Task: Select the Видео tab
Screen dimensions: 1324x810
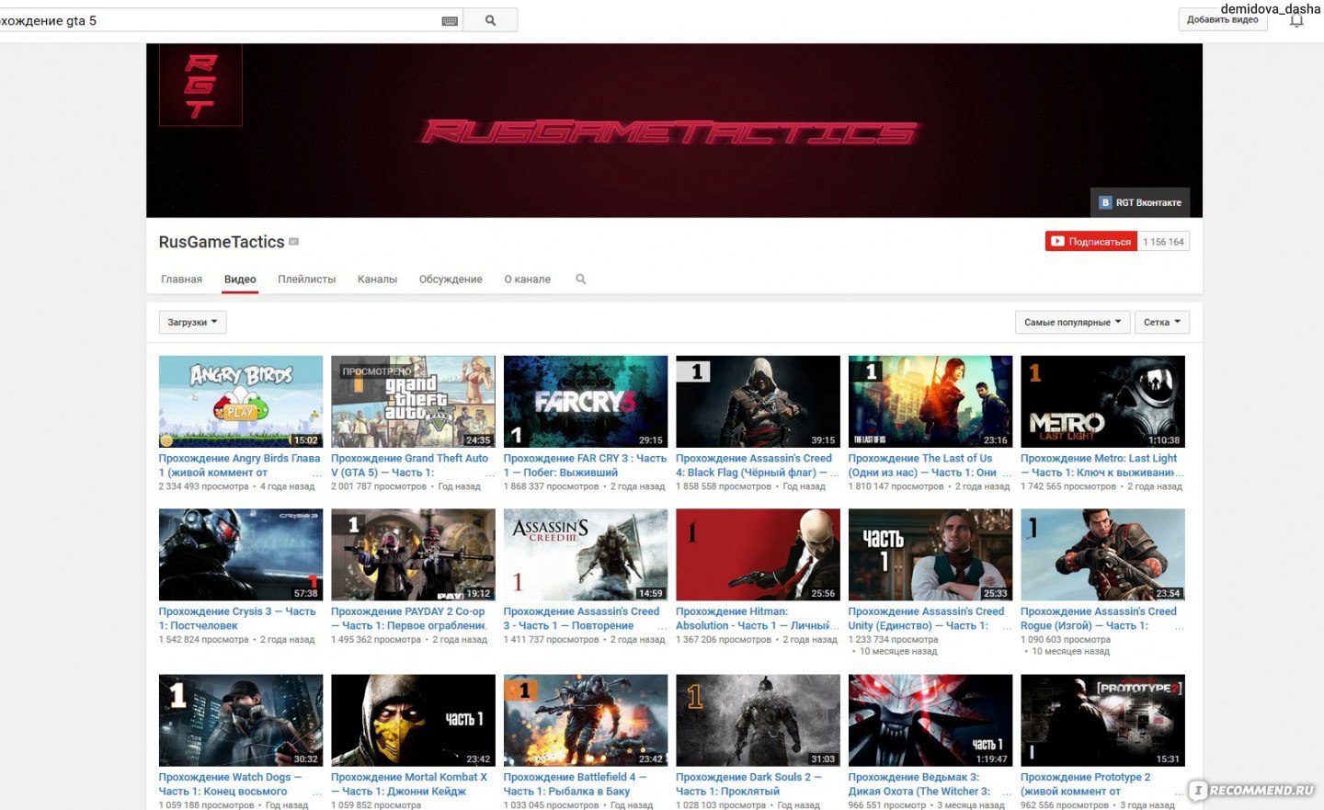Action: point(240,280)
